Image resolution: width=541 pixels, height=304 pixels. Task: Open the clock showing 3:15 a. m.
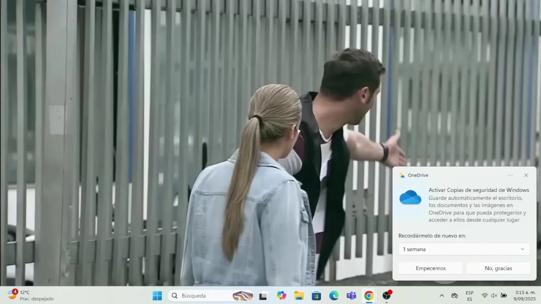[525, 296]
